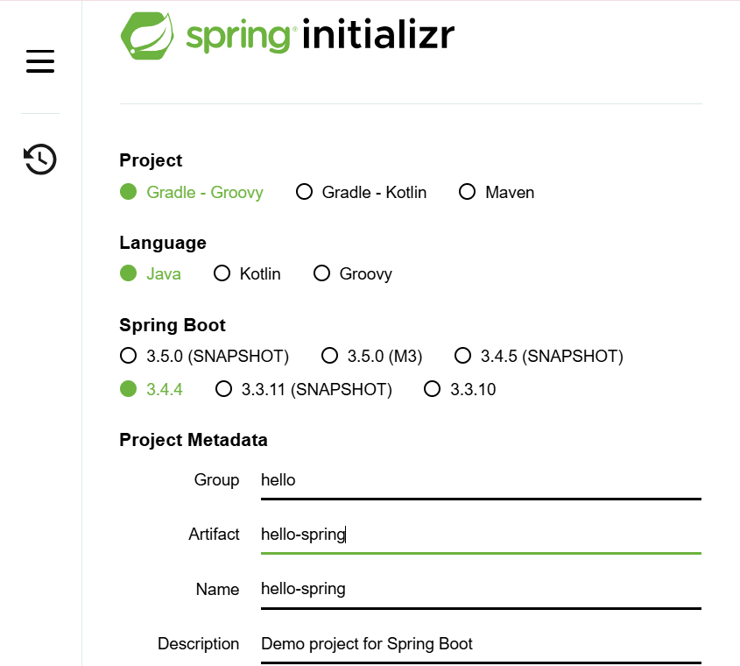Click the Artifact input field

pos(481,535)
